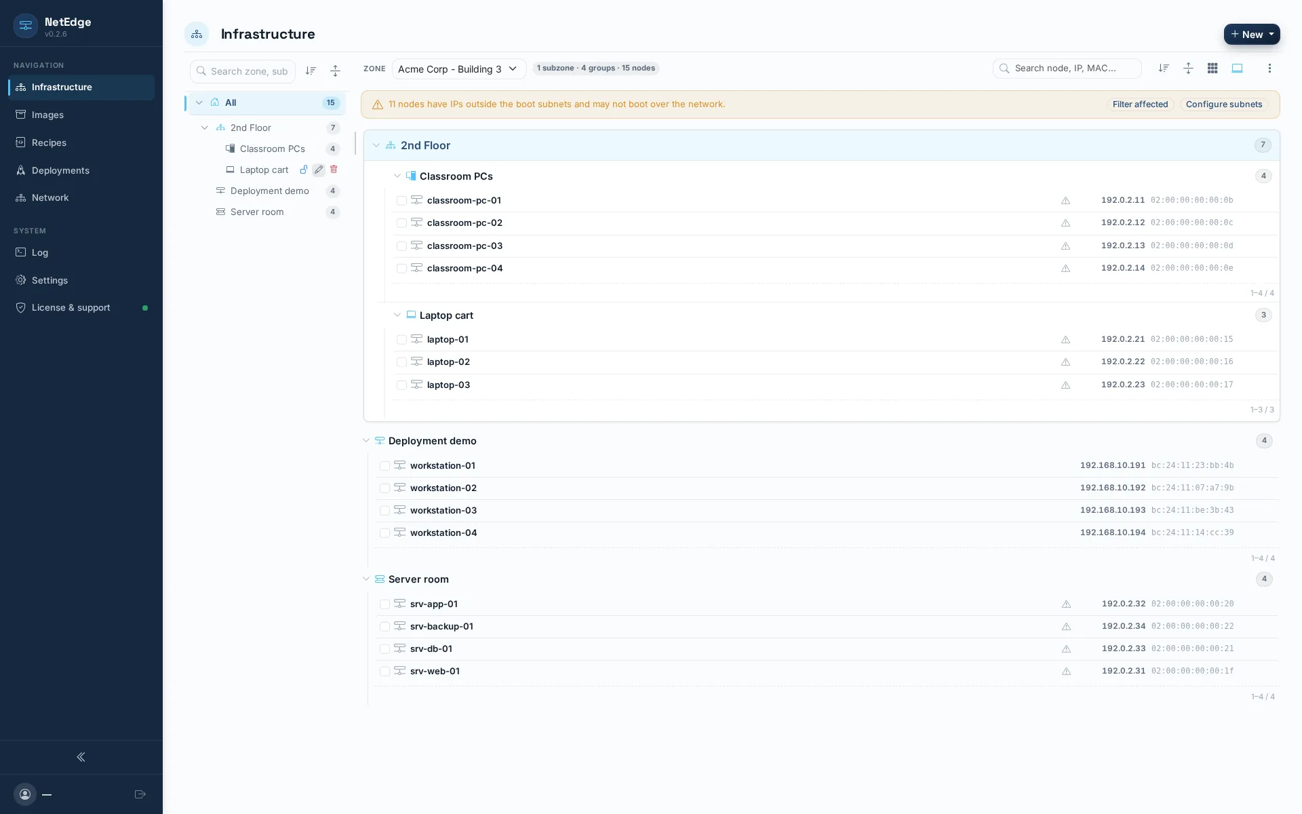Tick the workstation-04 checkbox
The image size is (1302, 814).
click(x=384, y=533)
